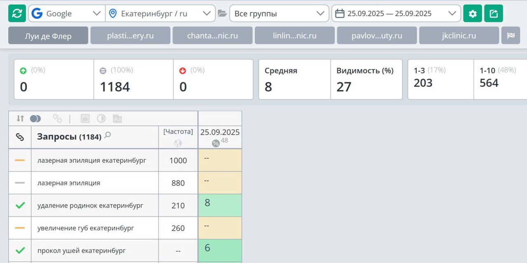Switch to the jkclinic.ru tab
Viewport: 527px width, 263px height.
[x=459, y=36]
